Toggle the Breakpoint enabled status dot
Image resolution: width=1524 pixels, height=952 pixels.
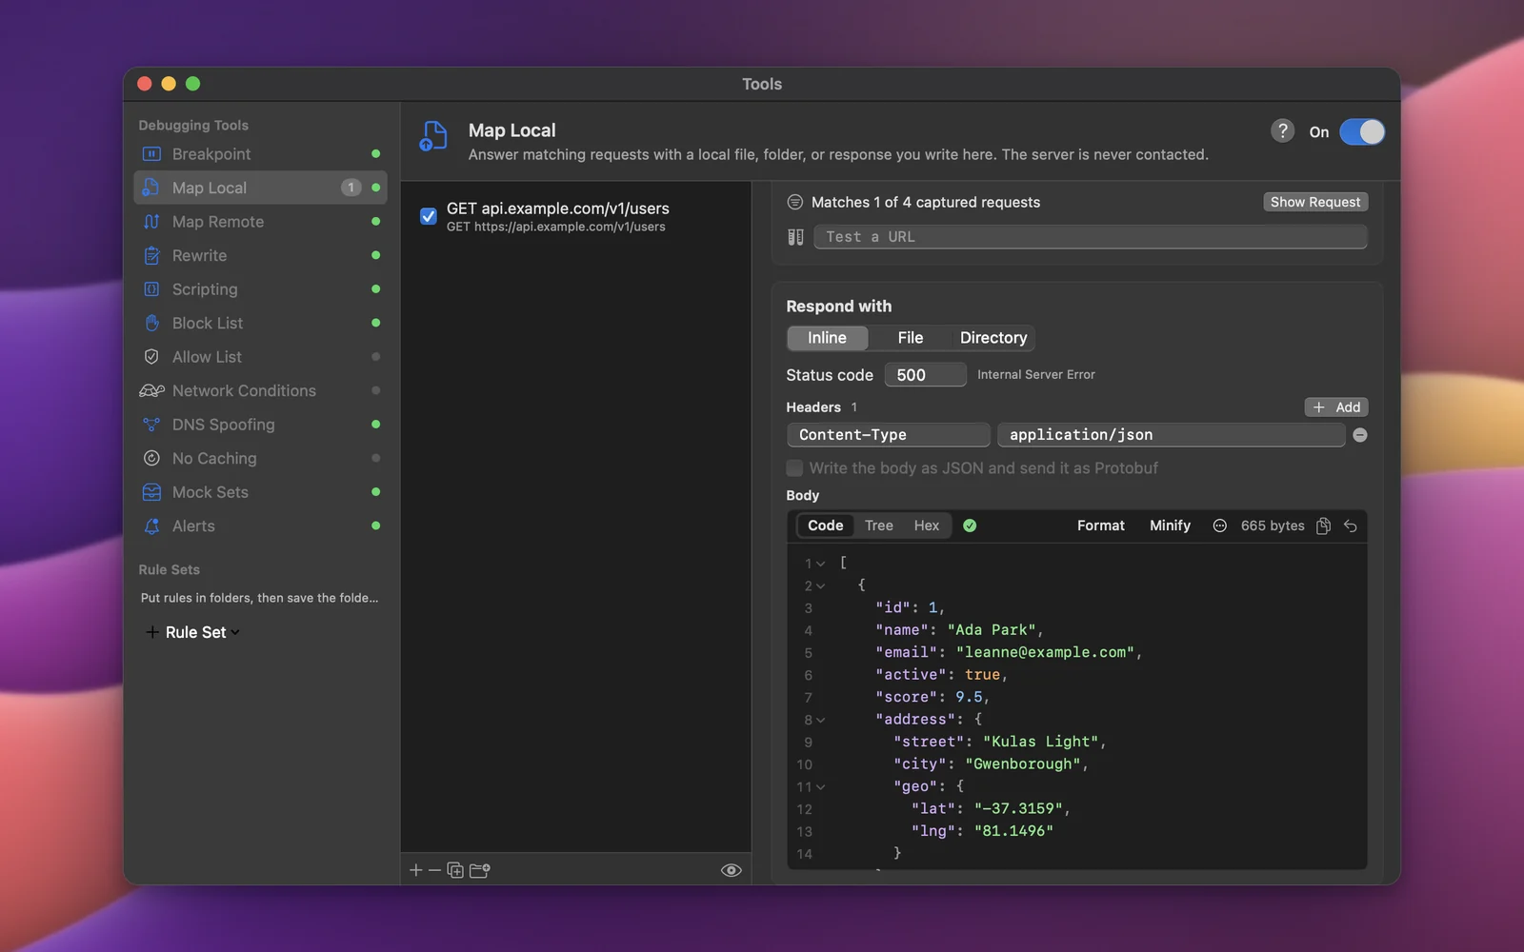[375, 154]
